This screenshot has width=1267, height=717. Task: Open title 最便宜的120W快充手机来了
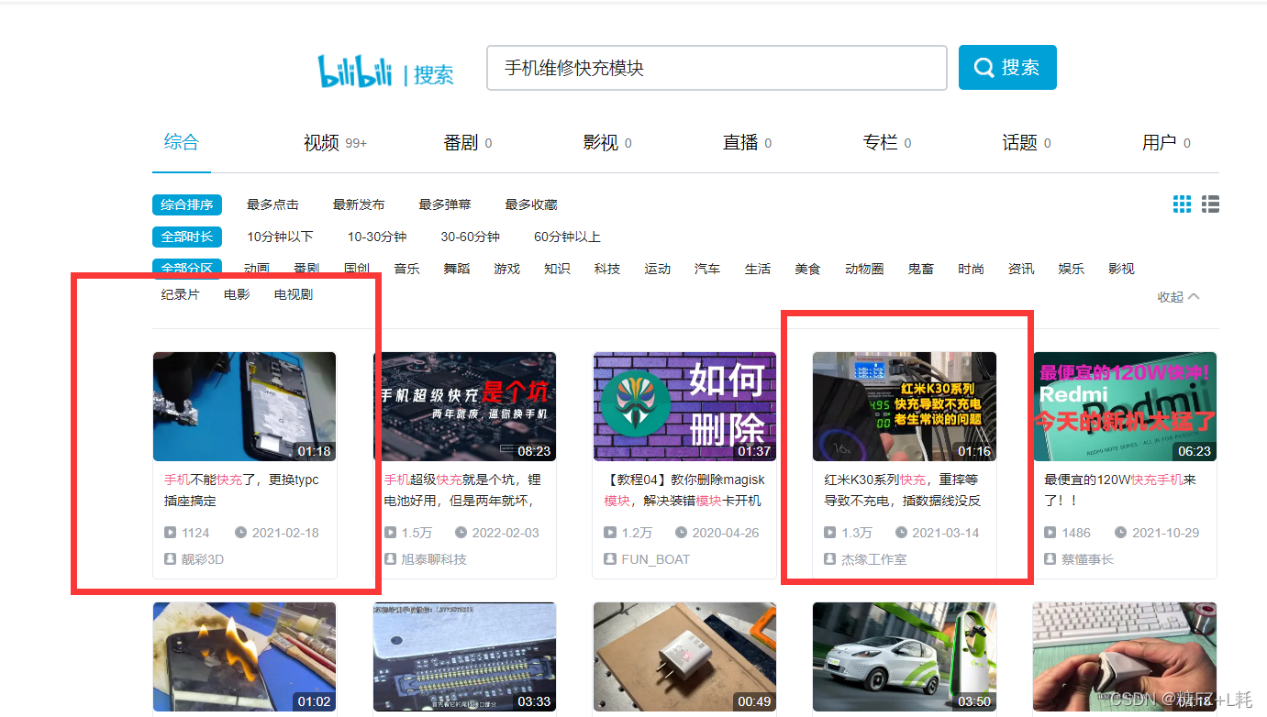[x=1121, y=491]
